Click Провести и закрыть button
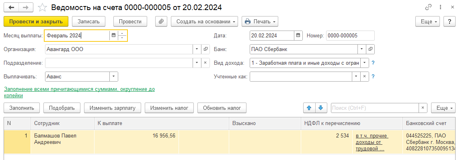The width and height of the screenshot is (462, 160). pos(36,22)
